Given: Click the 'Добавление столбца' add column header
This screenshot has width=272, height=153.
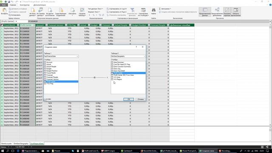Looking at the screenshot, I should click(x=182, y=25).
